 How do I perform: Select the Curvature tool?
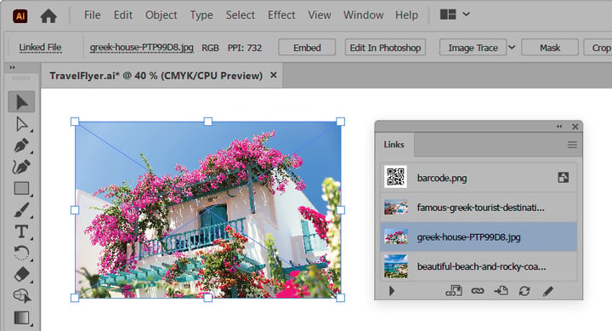(21, 167)
